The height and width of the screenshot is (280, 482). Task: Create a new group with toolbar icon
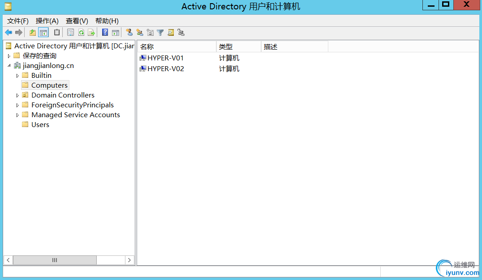point(140,32)
